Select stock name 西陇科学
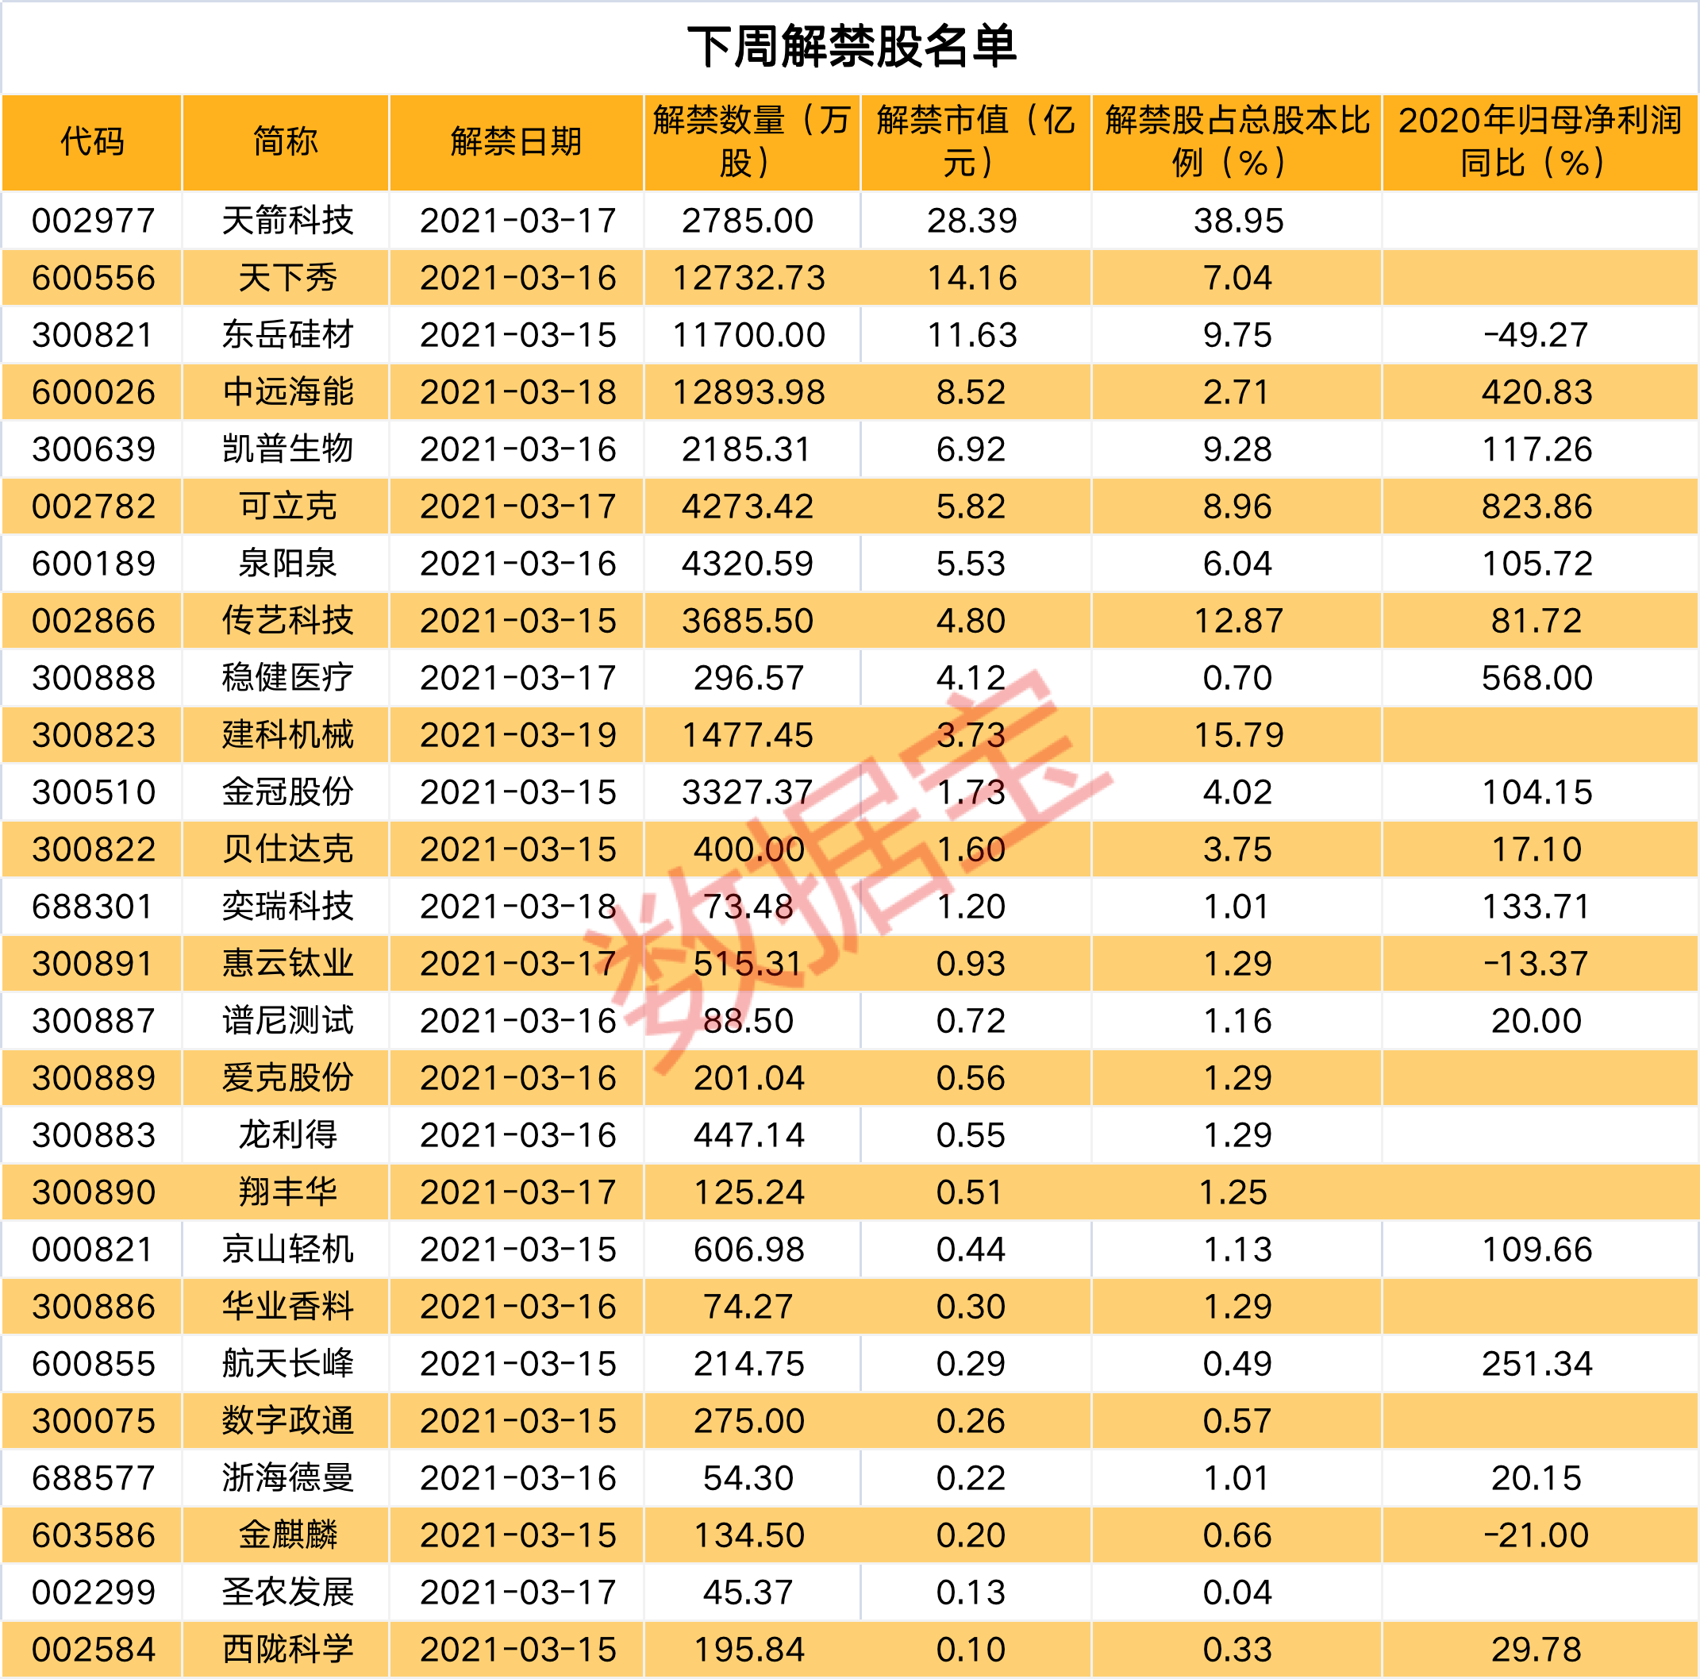The image size is (1700, 1679). pos(287,1650)
